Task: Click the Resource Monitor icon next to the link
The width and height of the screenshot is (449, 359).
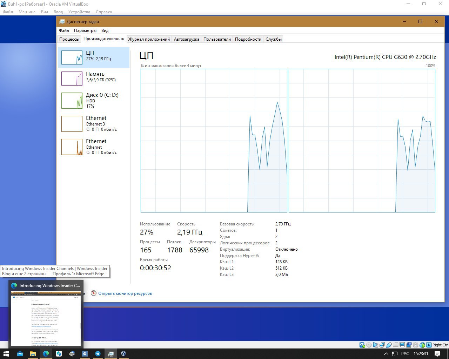Action: pos(94,293)
